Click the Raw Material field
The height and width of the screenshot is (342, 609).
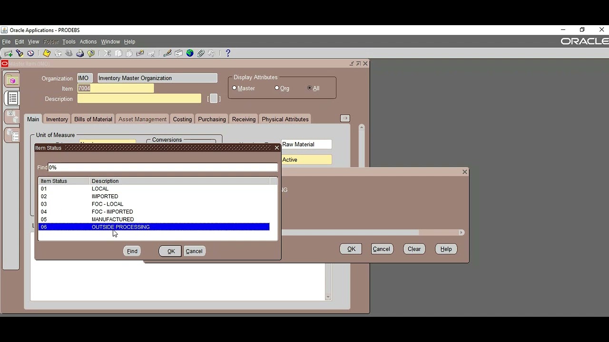[x=306, y=144]
